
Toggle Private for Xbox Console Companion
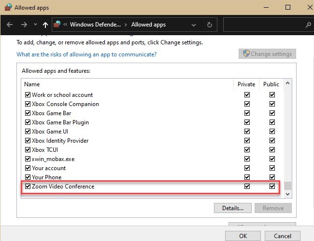[247, 104]
